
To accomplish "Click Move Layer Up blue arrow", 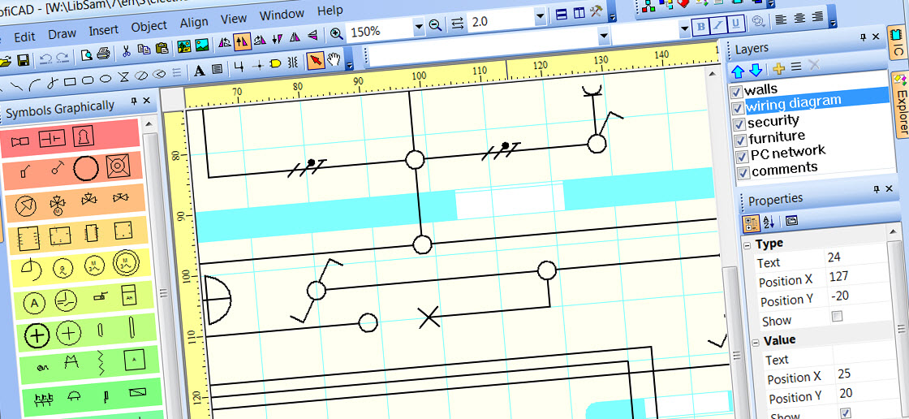I will coord(738,71).
